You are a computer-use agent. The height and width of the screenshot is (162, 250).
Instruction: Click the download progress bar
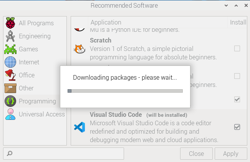click(x=125, y=91)
